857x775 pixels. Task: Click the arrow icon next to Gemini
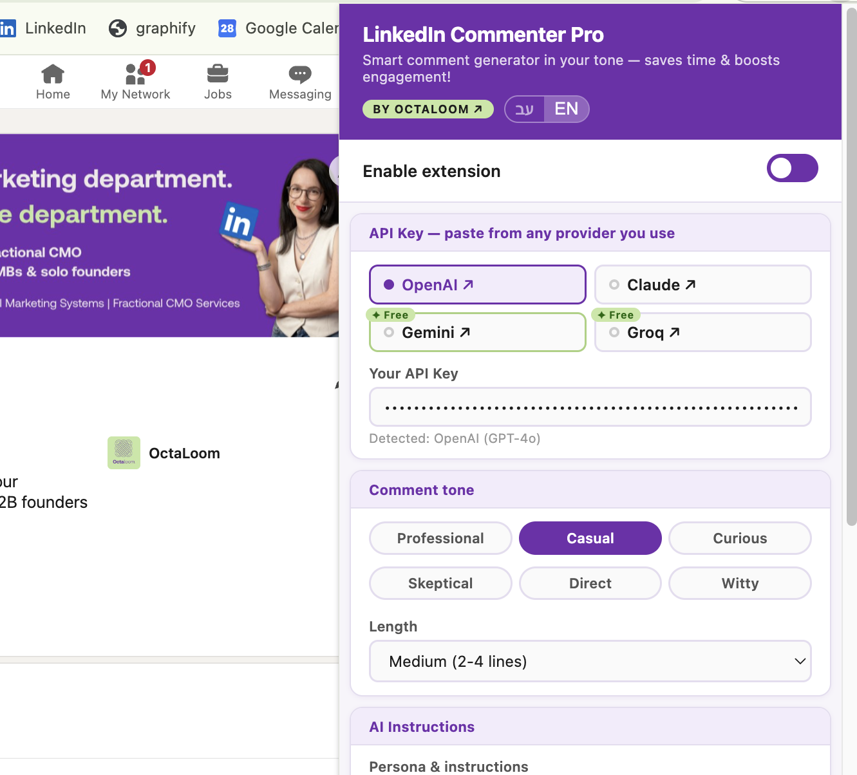tap(465, 332)
